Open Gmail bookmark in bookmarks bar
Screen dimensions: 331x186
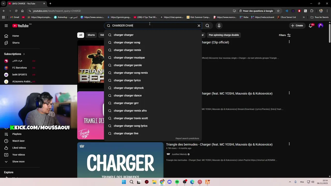[x=14, y=17]
